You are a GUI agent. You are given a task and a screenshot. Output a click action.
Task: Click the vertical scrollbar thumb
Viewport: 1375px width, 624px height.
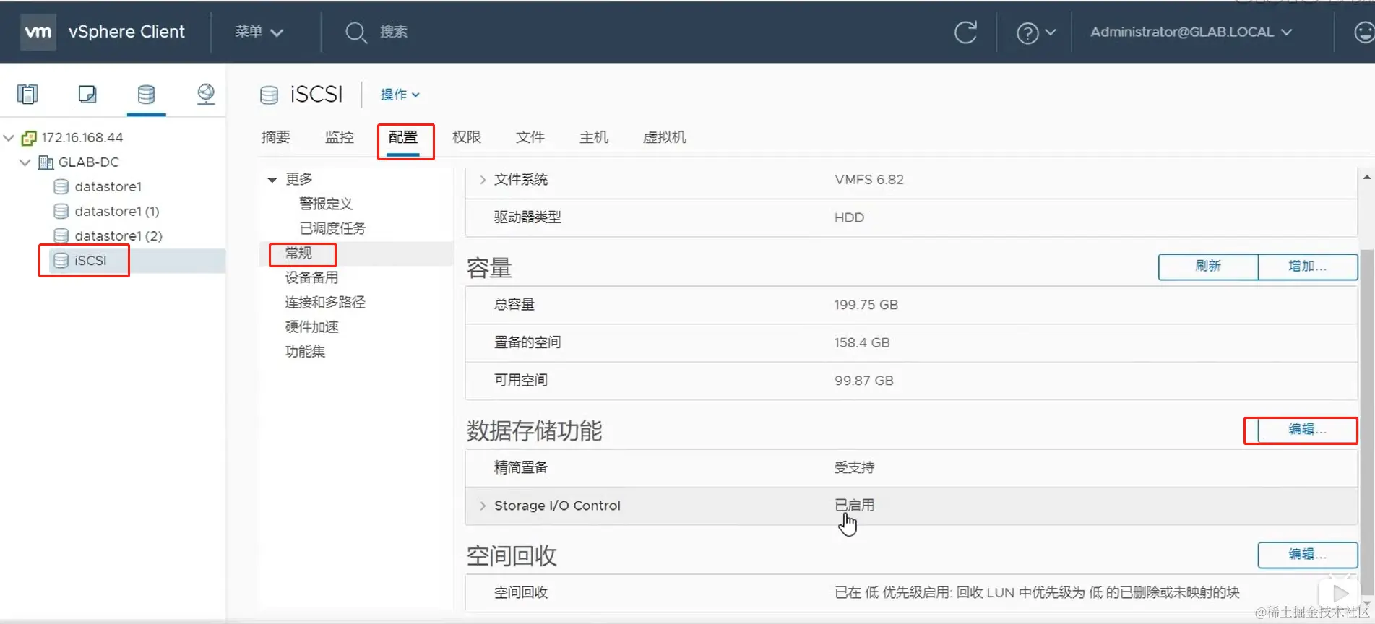pyautogui.click(x=1367, y=422)
